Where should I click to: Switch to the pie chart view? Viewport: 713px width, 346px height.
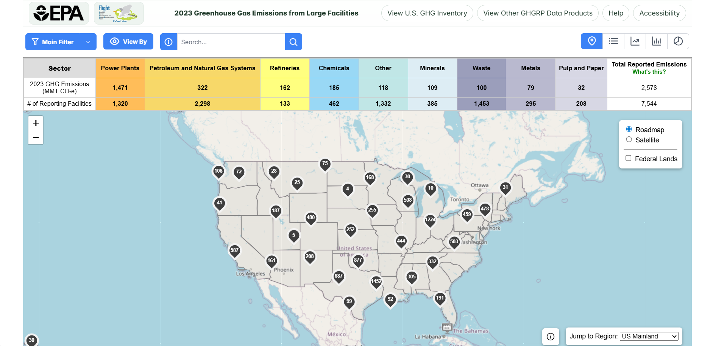coord(678,41)
